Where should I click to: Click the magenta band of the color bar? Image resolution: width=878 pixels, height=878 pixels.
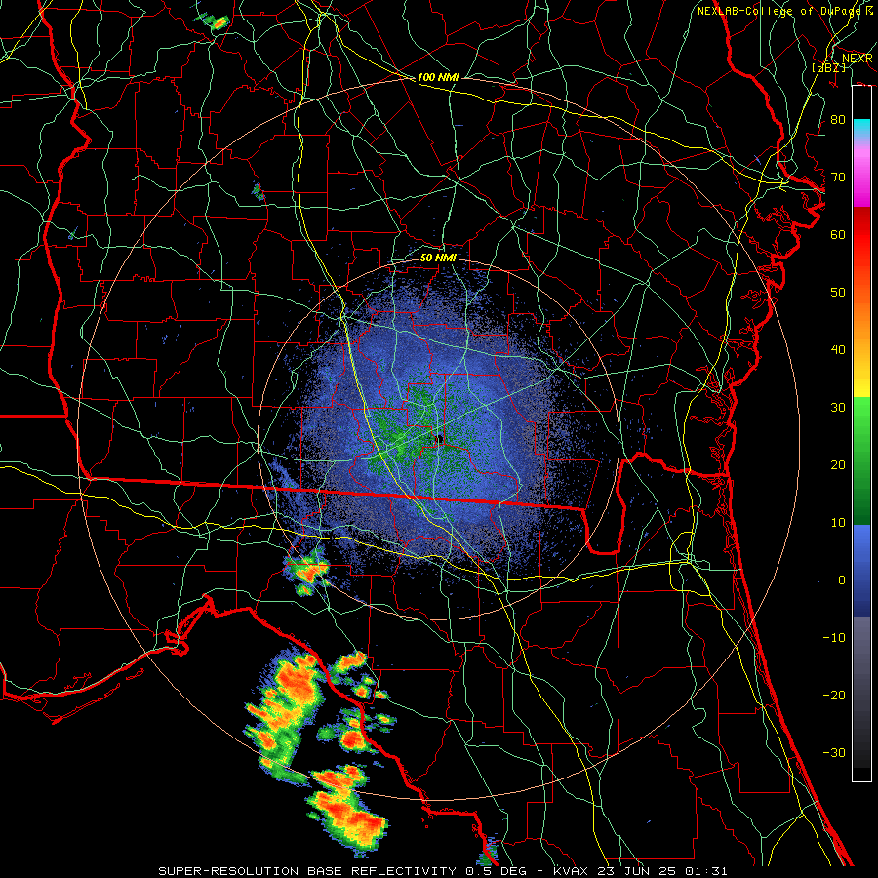click(861, 179)
